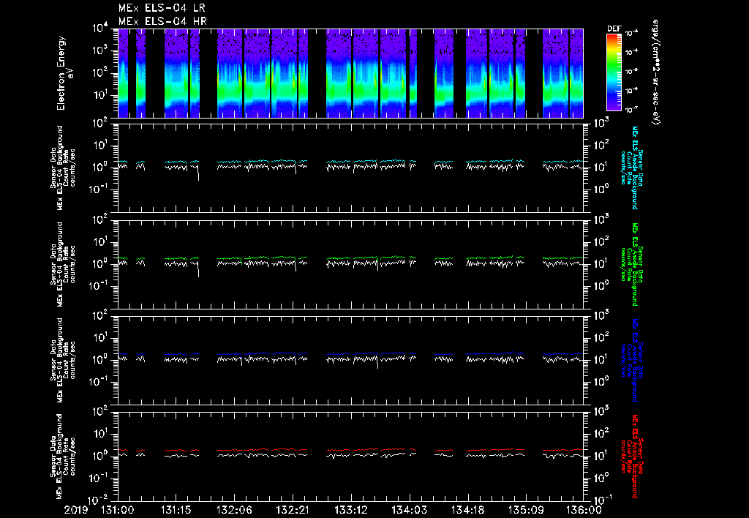Click the "131:00" time axis label
749x518 pixels.
(118, 510)
